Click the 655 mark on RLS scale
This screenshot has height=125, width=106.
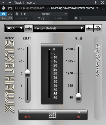click(70, 86)
